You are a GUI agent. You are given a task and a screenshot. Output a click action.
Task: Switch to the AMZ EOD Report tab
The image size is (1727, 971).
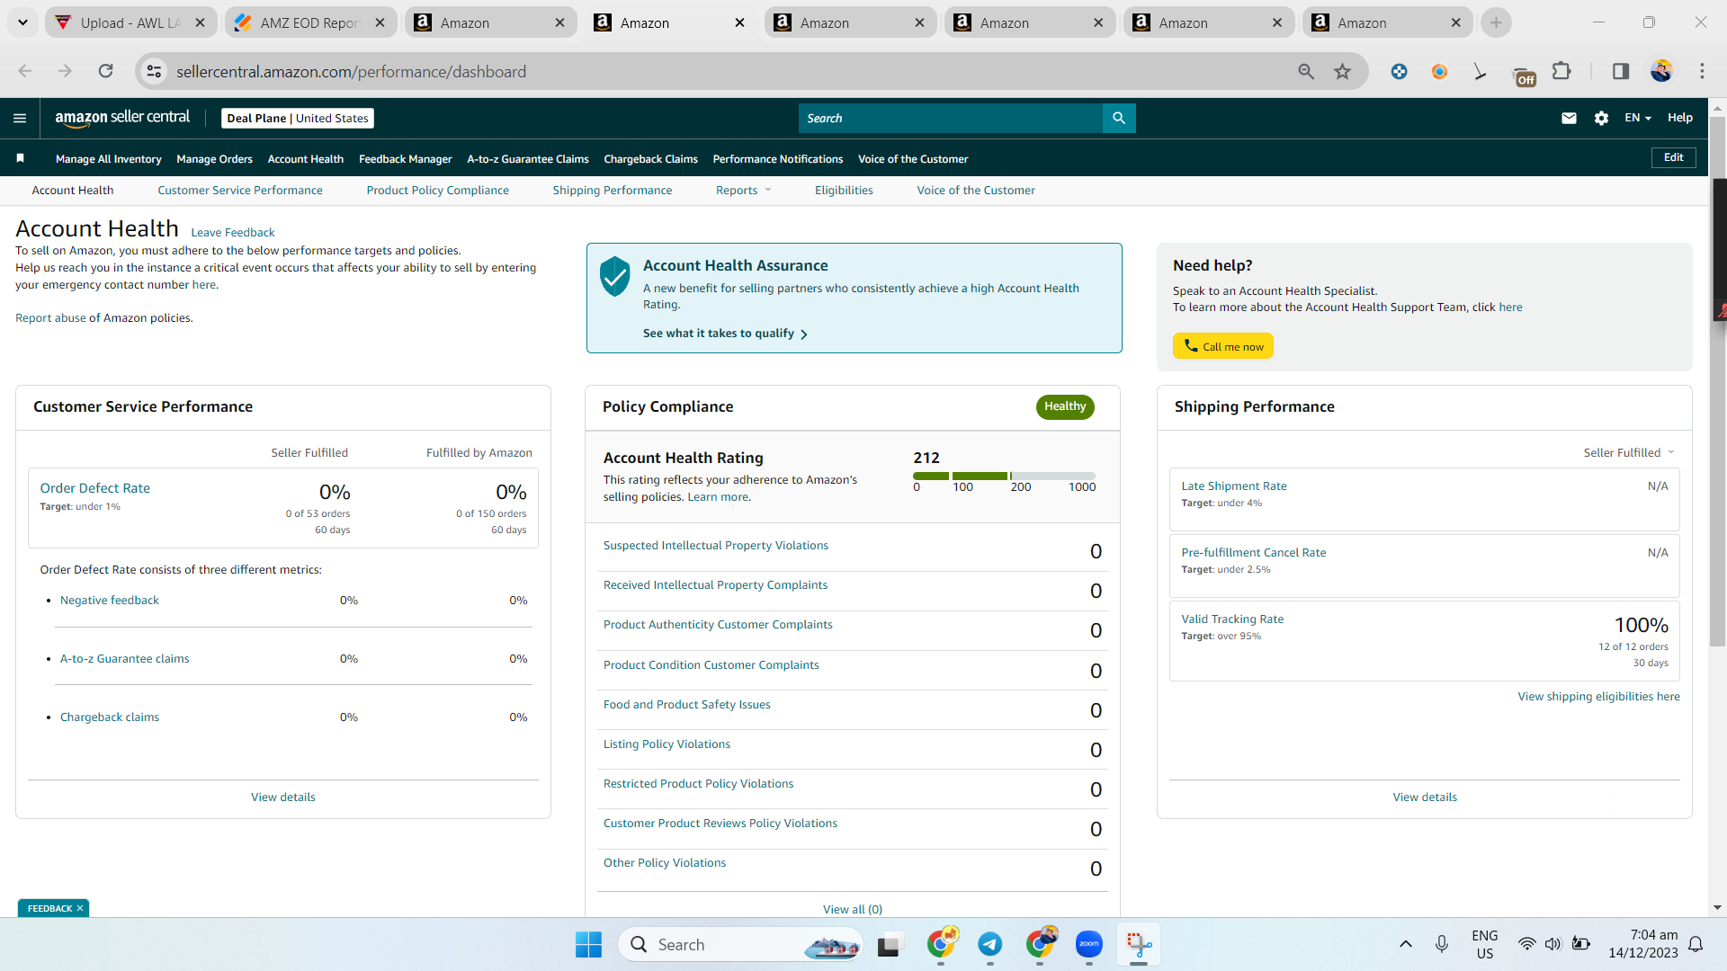tap(311, 22)
